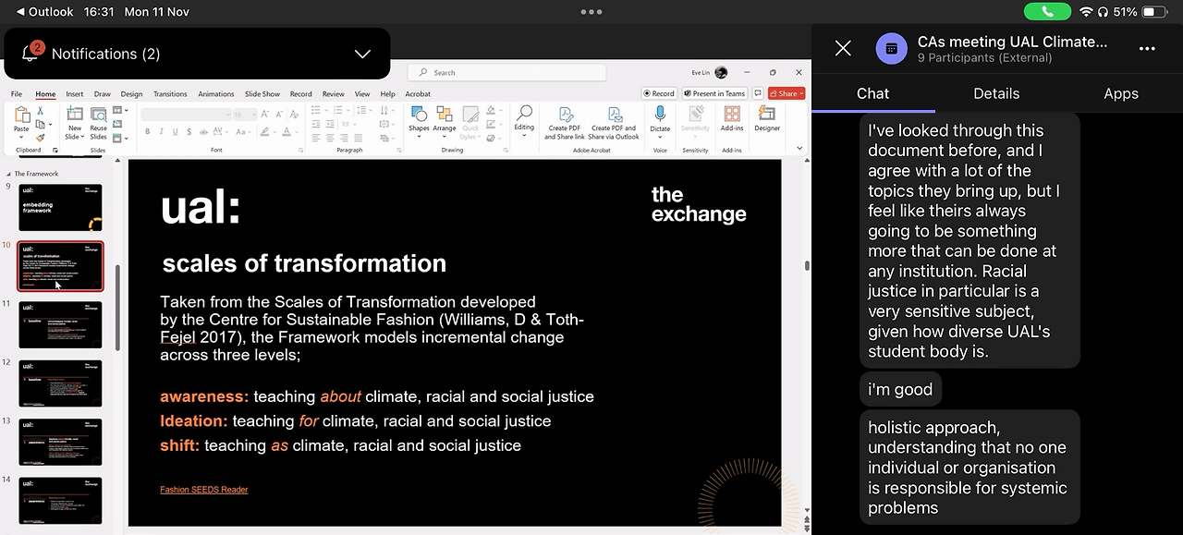Click the Clear All Formatting icon

tap(294, 115)
